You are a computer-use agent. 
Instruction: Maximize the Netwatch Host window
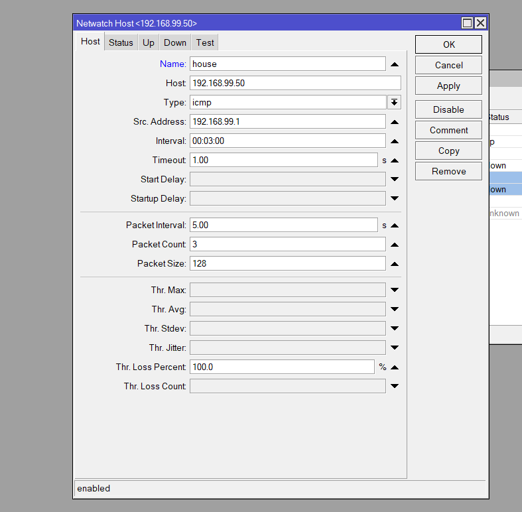(468, 23)
